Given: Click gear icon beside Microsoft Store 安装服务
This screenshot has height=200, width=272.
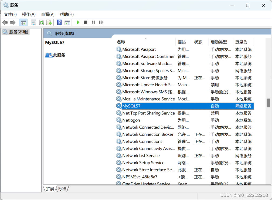Looking at the screenshot, I should pos(119,77).
